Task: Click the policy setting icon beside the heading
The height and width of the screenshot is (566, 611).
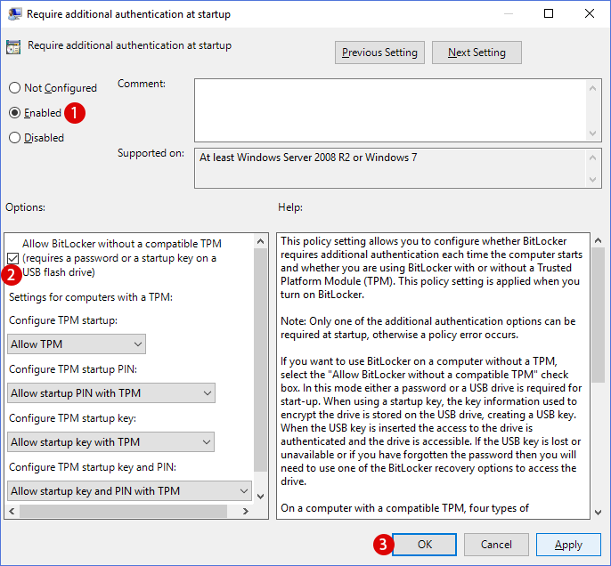Action: pos(13,46)
